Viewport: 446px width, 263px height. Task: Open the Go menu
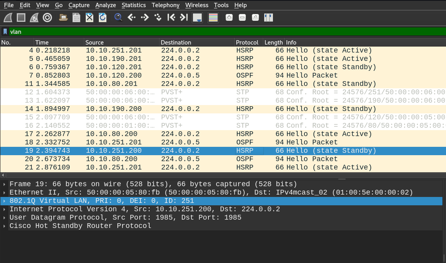[x=58, y=5]
